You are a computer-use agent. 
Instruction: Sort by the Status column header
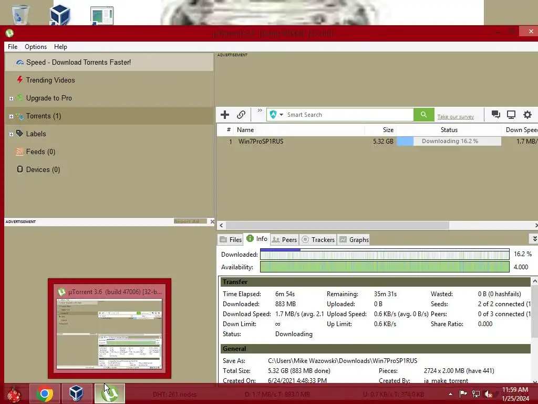(x=449, y=130)
